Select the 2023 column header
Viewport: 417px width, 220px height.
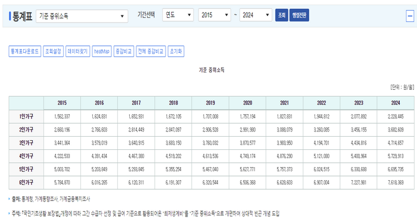(359, 103)
